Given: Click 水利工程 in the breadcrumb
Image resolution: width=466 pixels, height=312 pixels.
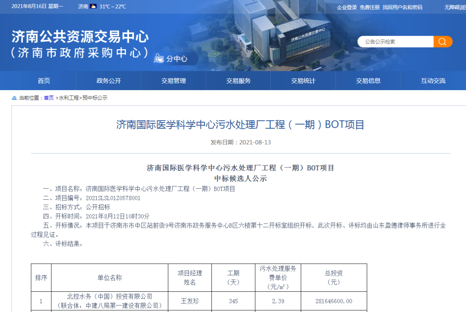Looking at the screenshot, I should tap(69, 98).
